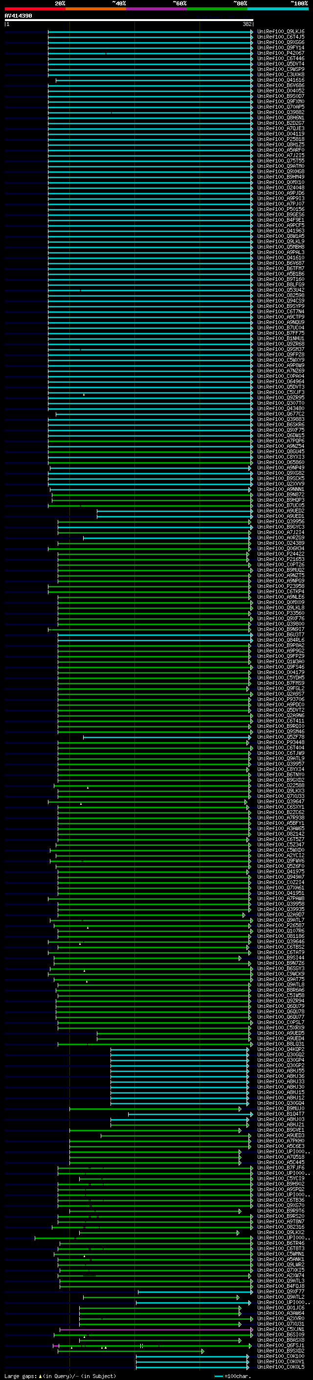Click the UniRef100_C6T446 hit name
313x1380 pixels.
point(281,58)
